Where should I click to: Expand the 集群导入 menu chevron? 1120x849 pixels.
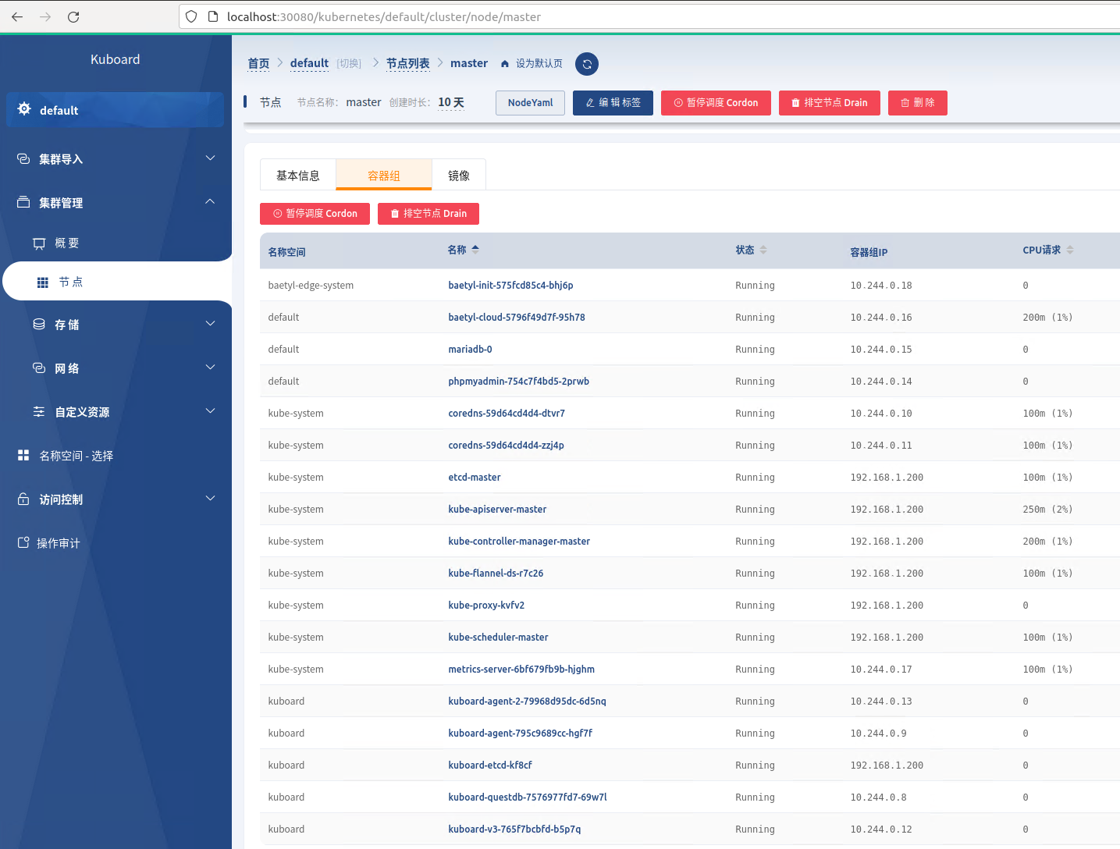pos(210,158)
